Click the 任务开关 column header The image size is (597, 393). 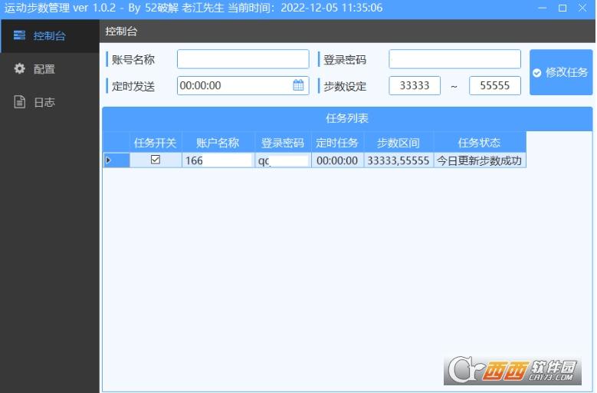click(x=156, y=143)
